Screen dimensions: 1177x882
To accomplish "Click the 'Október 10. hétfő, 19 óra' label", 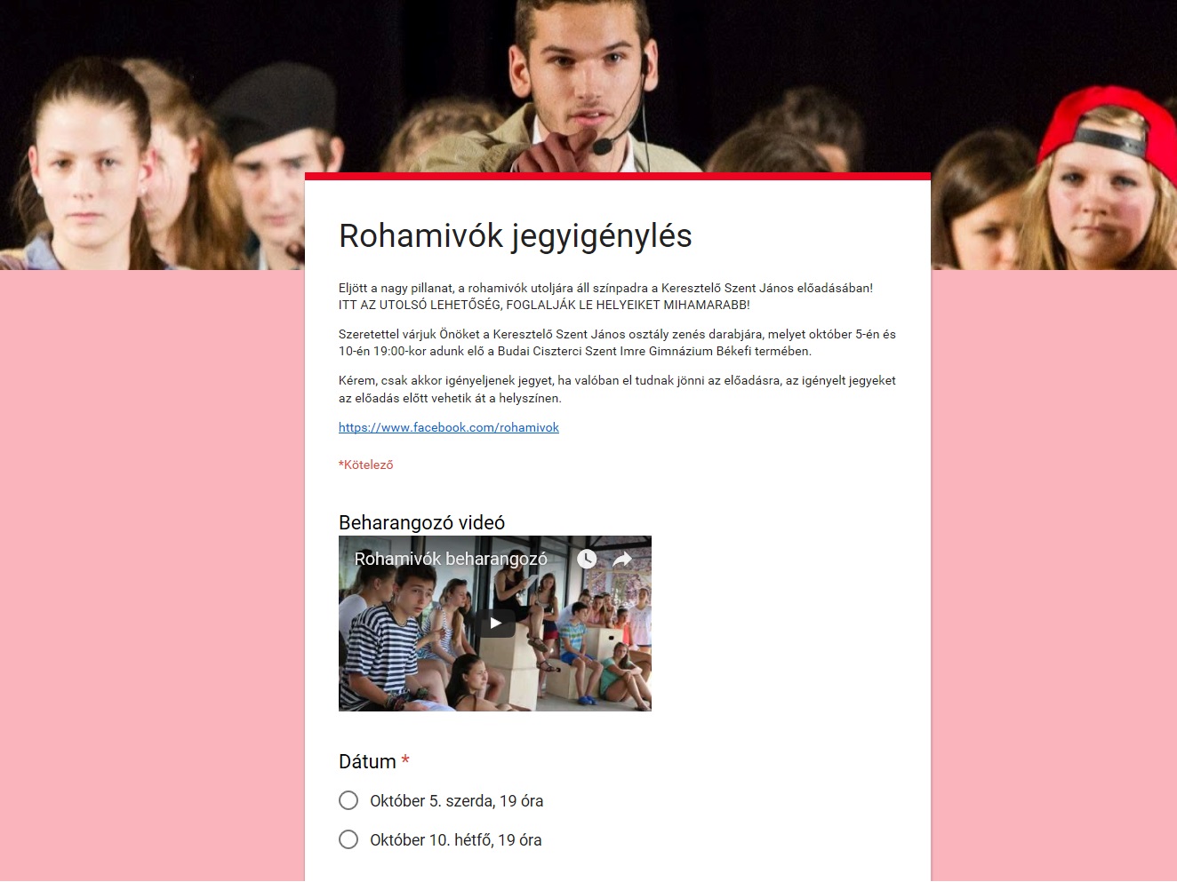I will click(456, 840).
